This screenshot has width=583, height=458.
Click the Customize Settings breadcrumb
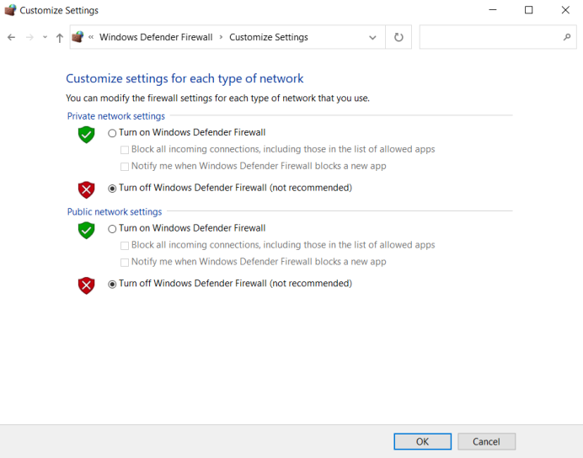pos(269,37)
